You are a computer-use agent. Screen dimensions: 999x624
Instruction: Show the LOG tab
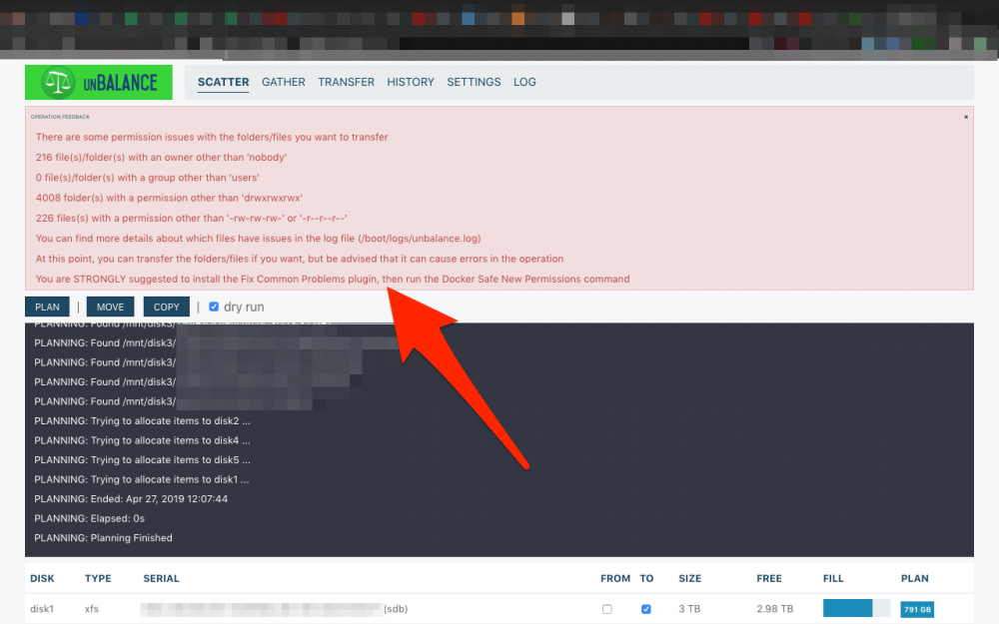point(524,82)
